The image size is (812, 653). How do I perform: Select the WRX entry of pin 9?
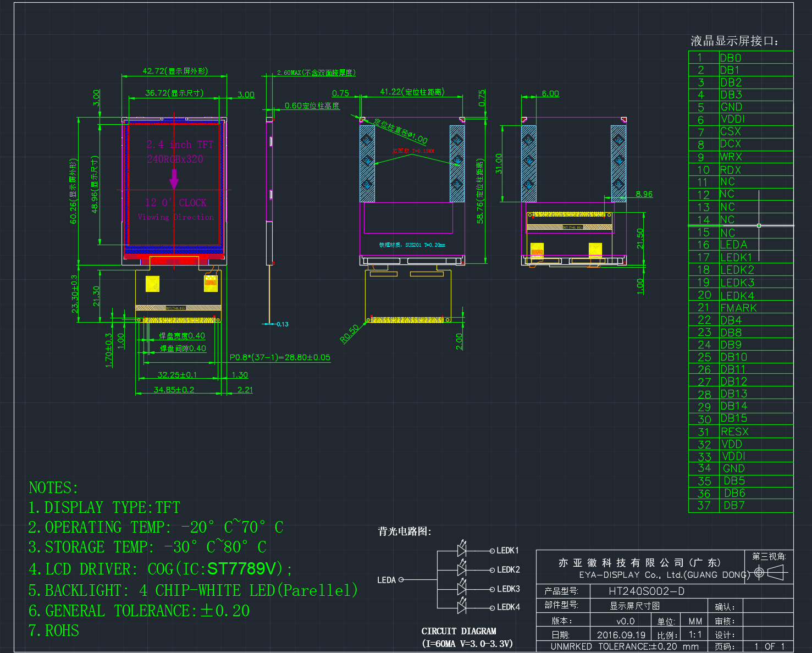731,157
